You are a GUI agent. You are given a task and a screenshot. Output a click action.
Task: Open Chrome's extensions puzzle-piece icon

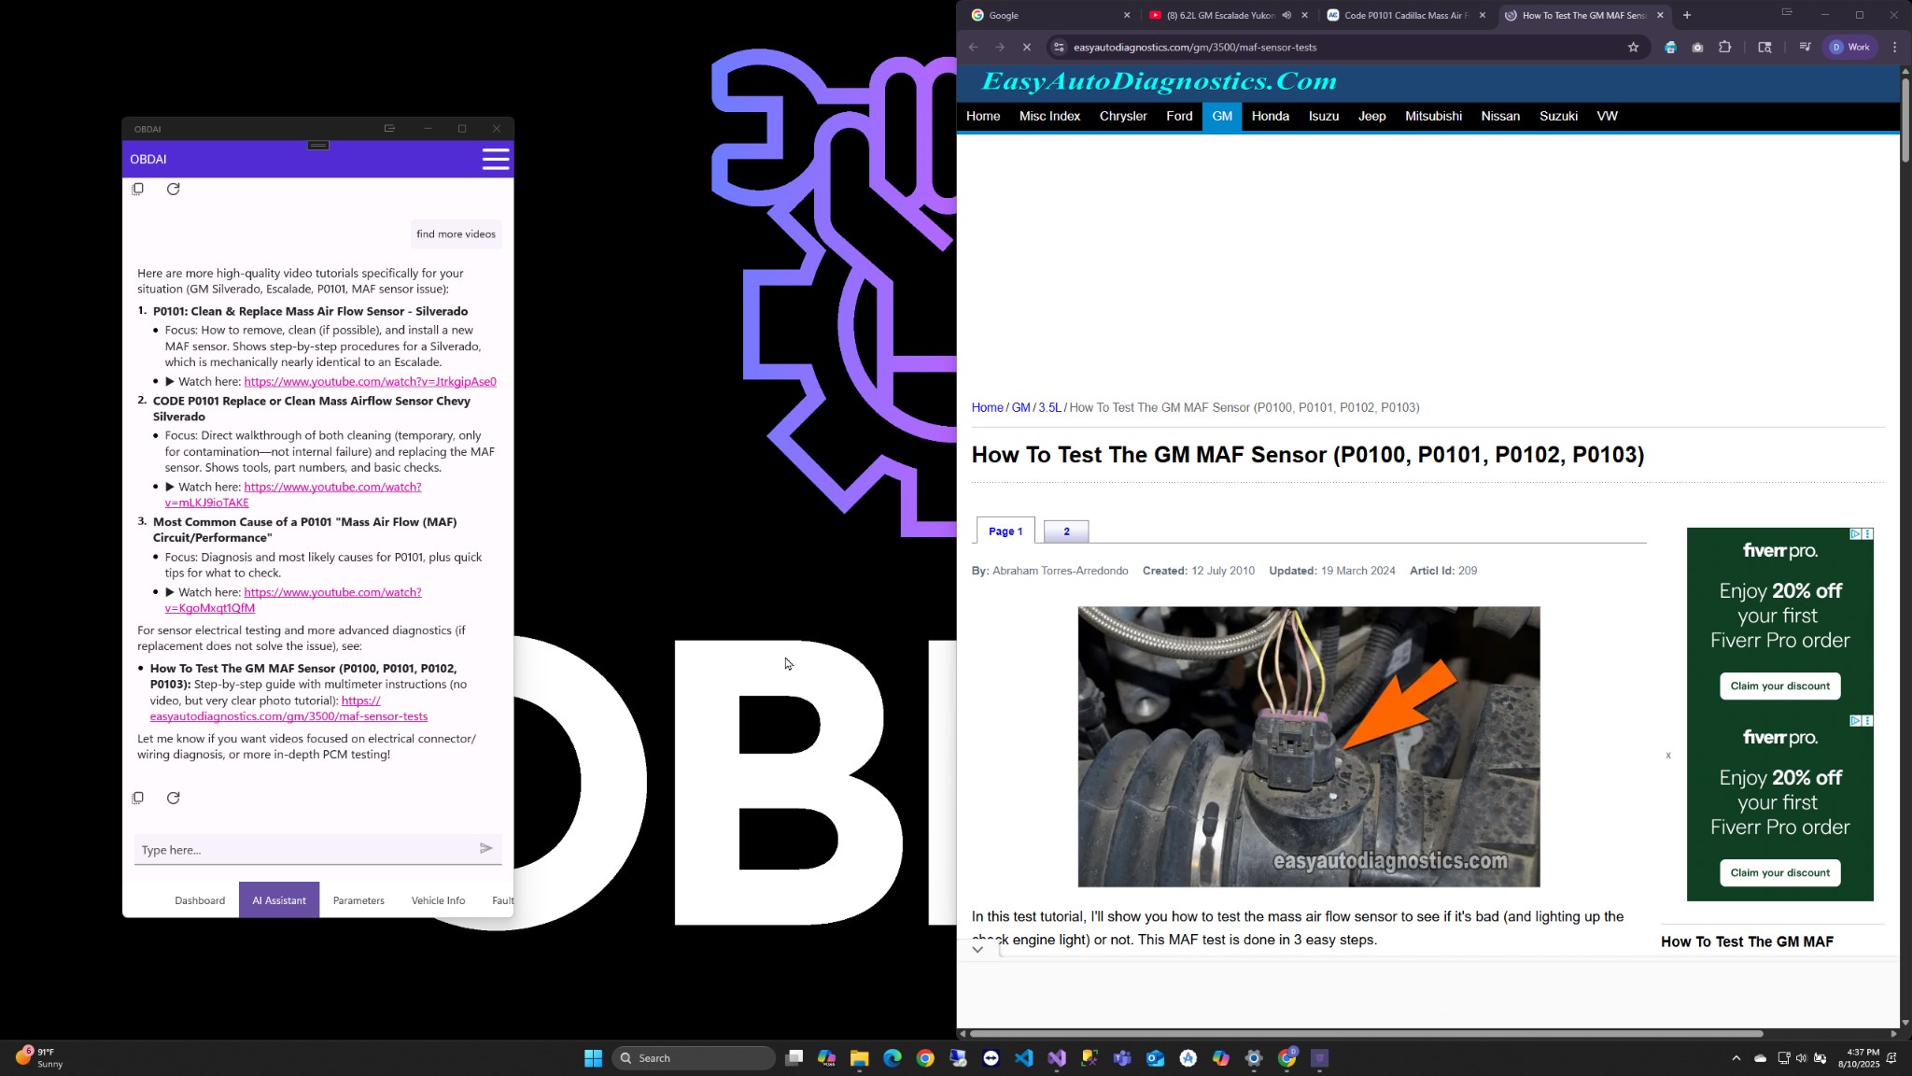click(1723, 47)
